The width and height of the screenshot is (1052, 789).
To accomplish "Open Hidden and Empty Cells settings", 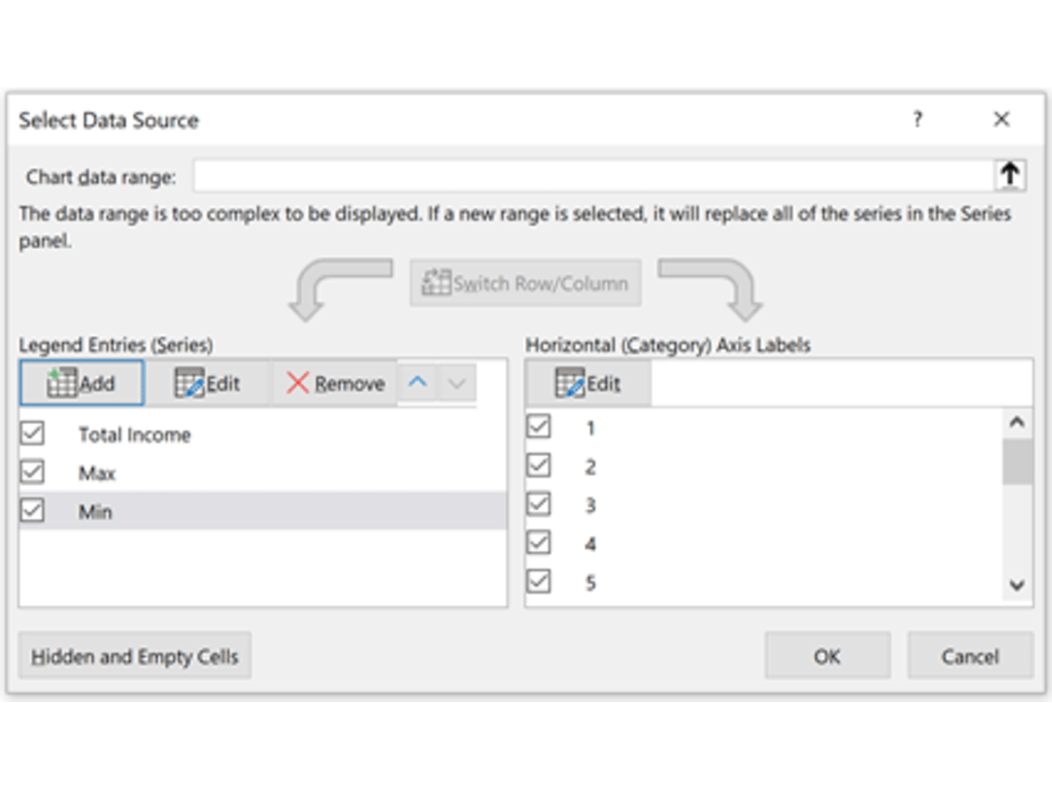I will [135, 656].
